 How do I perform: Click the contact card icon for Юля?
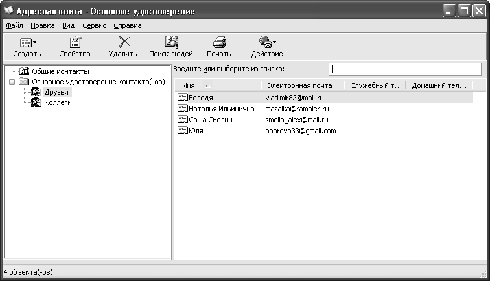(x=183, y=130)
